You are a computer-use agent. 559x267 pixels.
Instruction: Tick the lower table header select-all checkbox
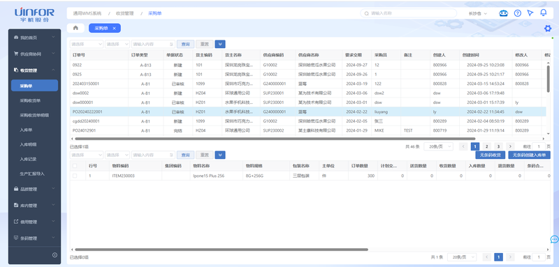pyautogui.click(x=75, y=166)
